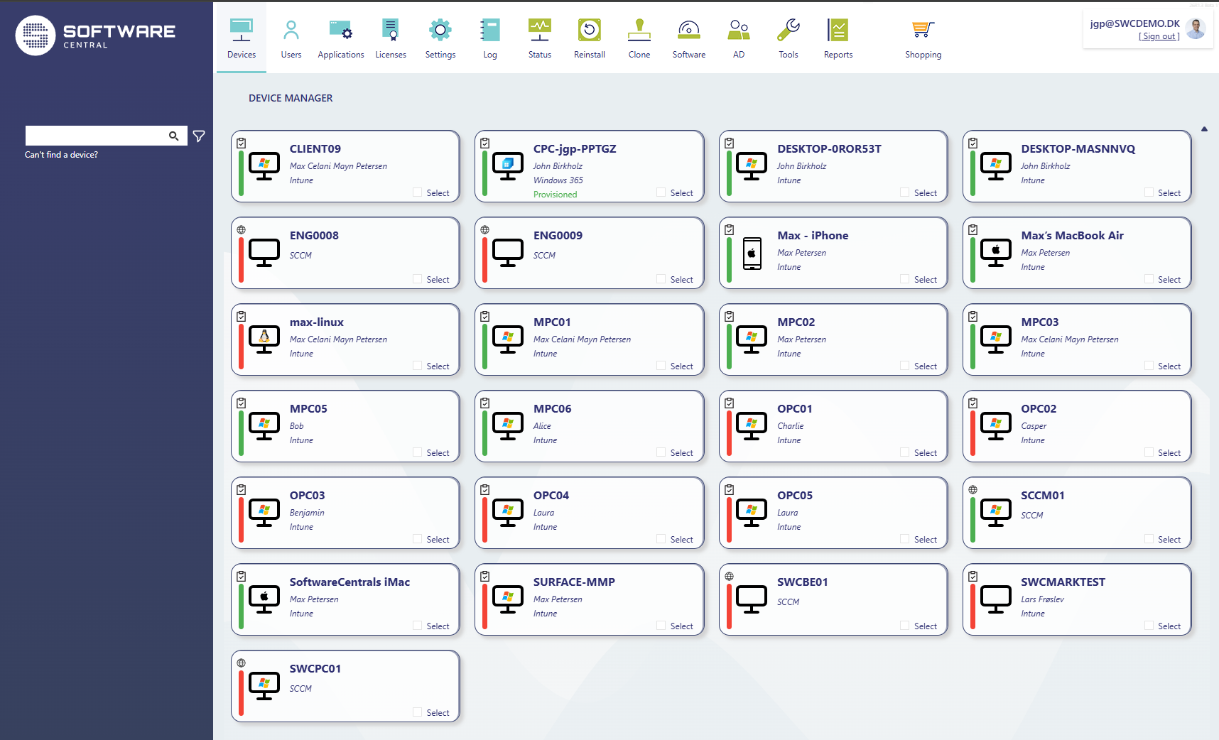
Task: Open the Reinstall toolbar icon
Action: (x=589, y=31)
